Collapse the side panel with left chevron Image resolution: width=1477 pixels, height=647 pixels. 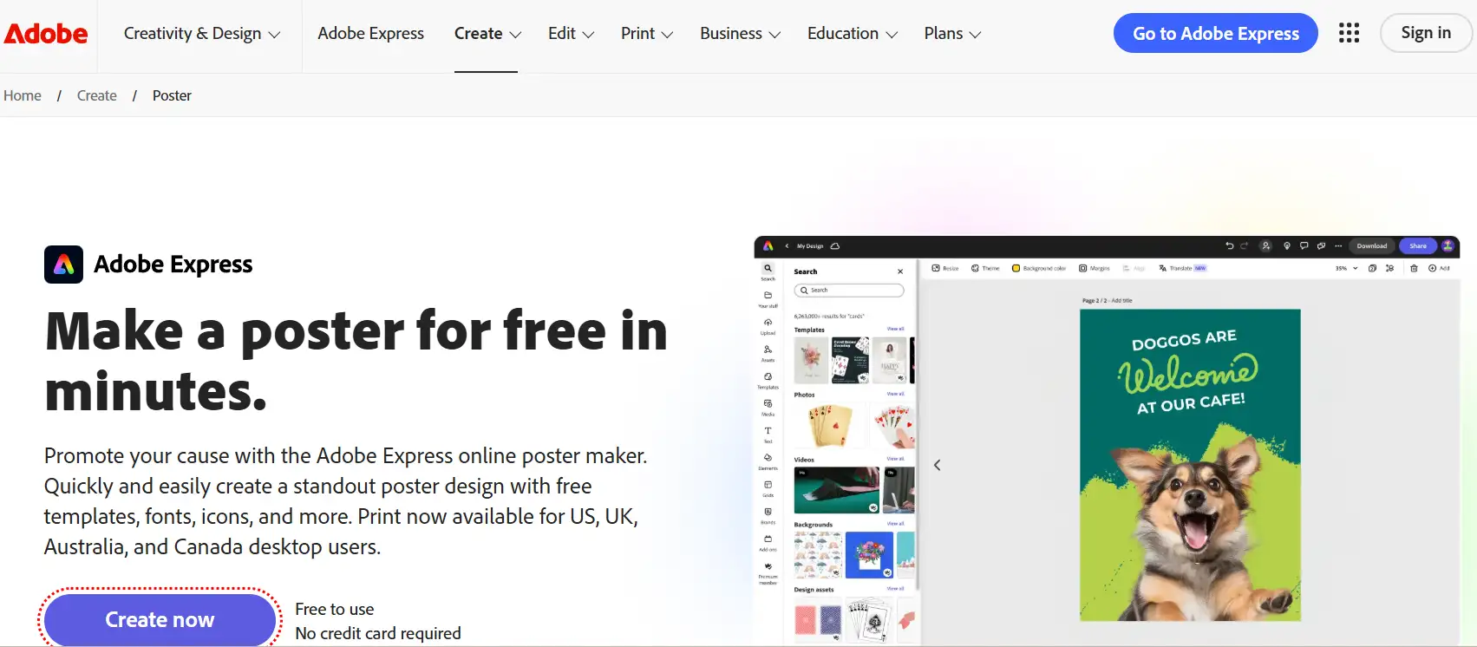coord(937,465)
